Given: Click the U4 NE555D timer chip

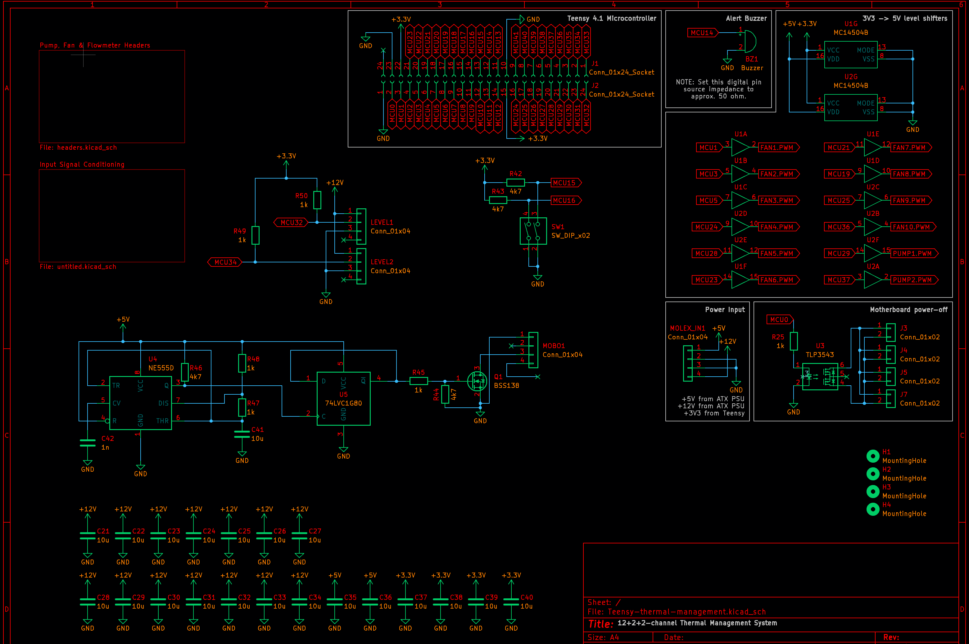Looking at the screenshot, I should pos(140,403).
